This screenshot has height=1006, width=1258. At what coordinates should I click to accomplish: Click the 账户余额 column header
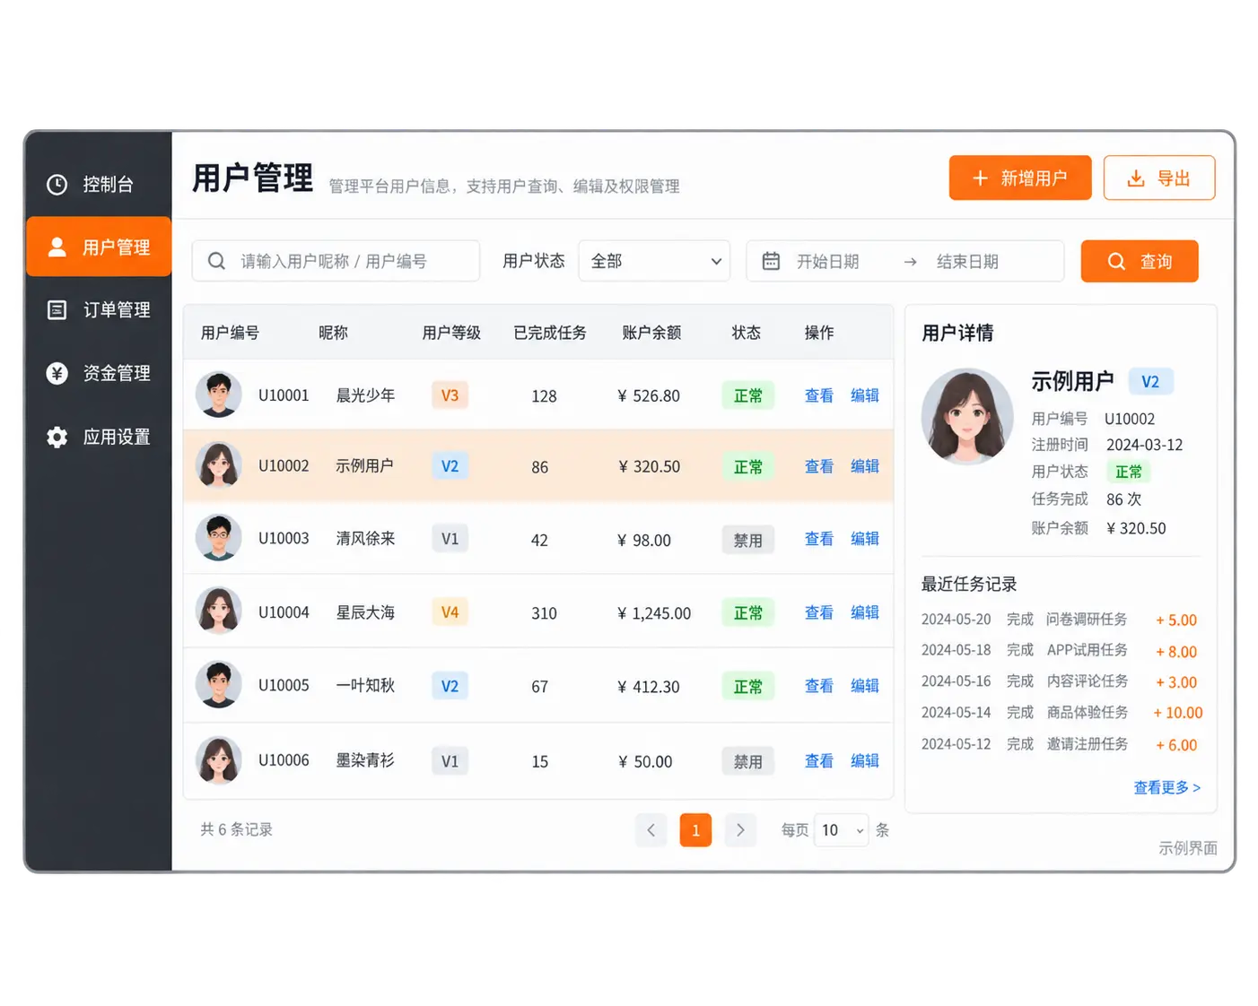(651, 333)
